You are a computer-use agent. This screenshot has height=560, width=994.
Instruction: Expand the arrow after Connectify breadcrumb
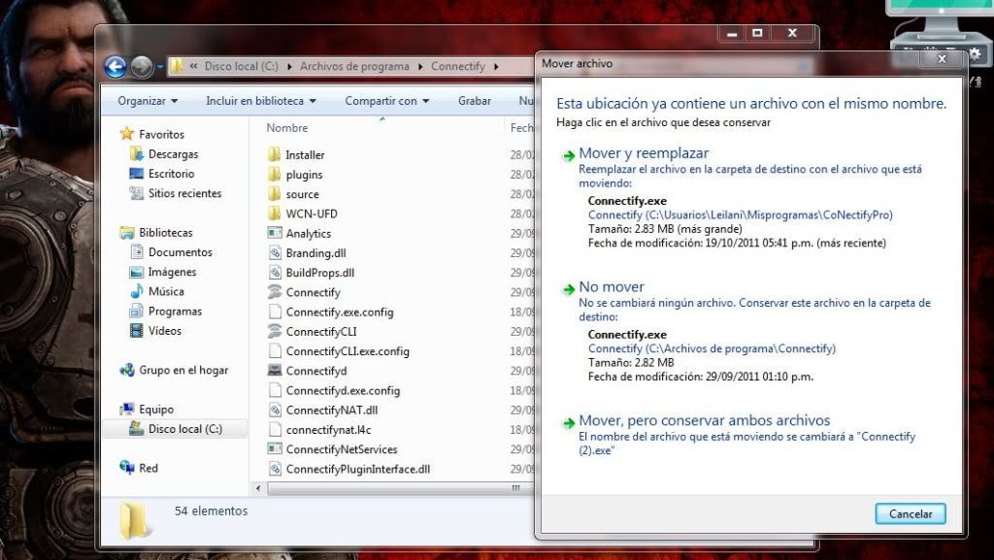coord(496,67)
